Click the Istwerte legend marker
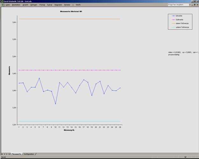Screen dimensions: 199x159 point(173,16)
